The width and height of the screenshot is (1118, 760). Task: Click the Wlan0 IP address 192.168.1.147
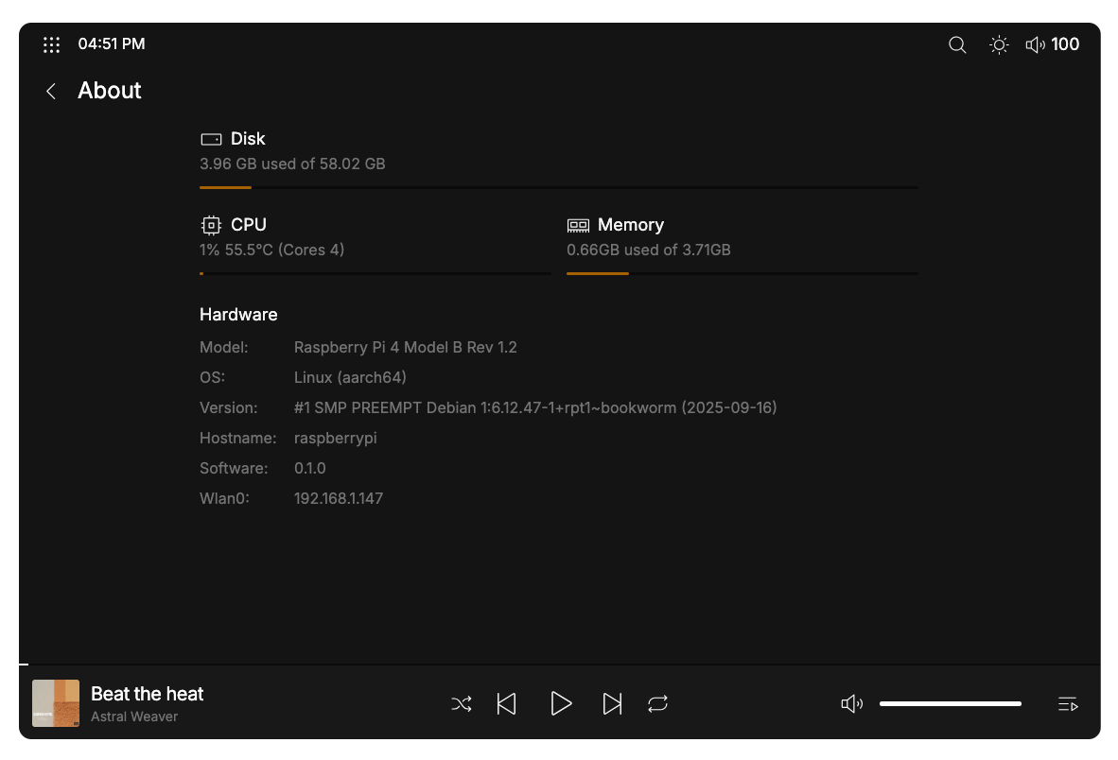pos(339,498)
